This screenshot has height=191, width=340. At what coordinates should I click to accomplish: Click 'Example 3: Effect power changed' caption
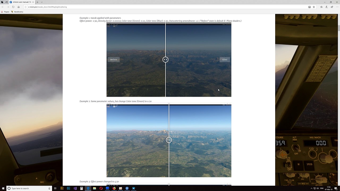pyautogui.click(x=99, y=181)
